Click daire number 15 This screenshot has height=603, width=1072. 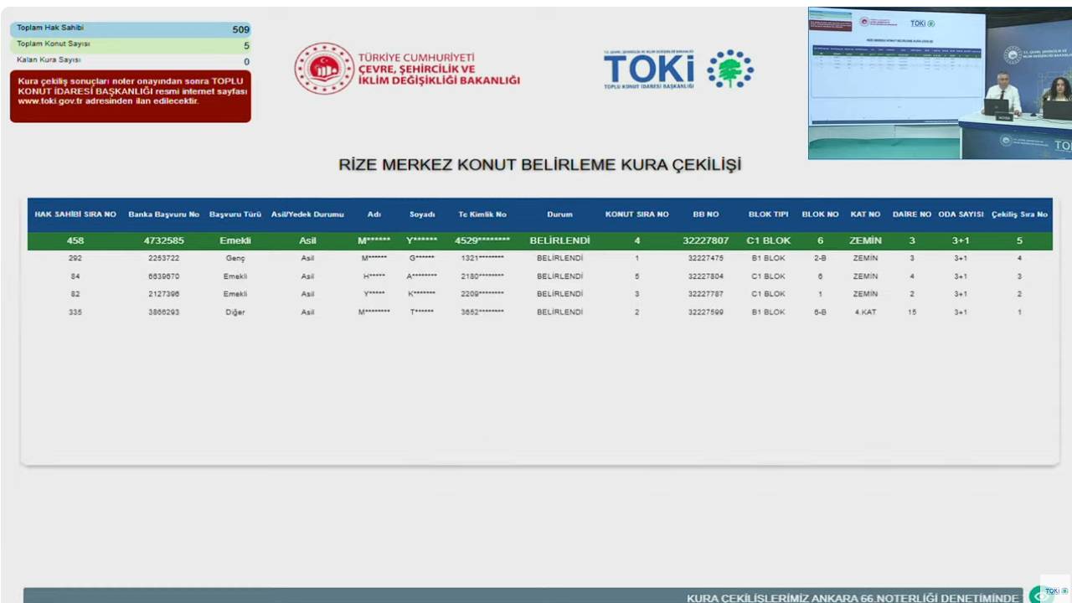coord(912,312)
